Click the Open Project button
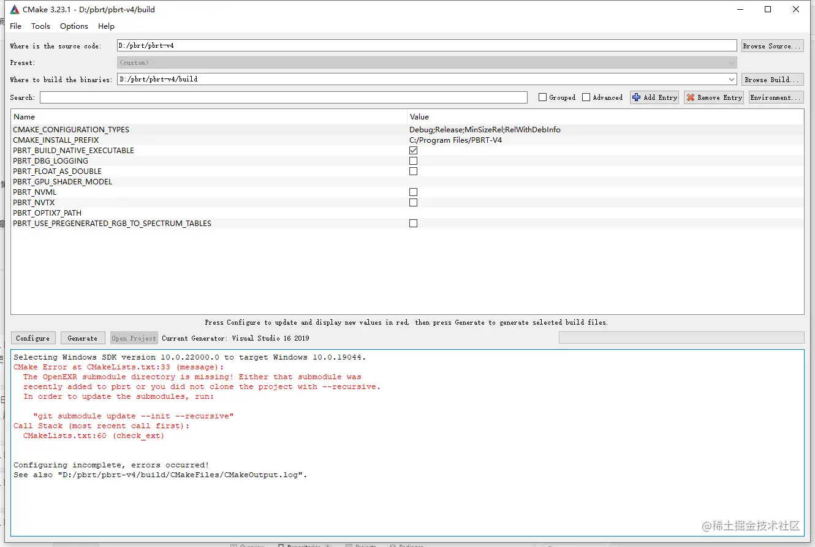This screenshot has height=547, width=815. (134, 338)
